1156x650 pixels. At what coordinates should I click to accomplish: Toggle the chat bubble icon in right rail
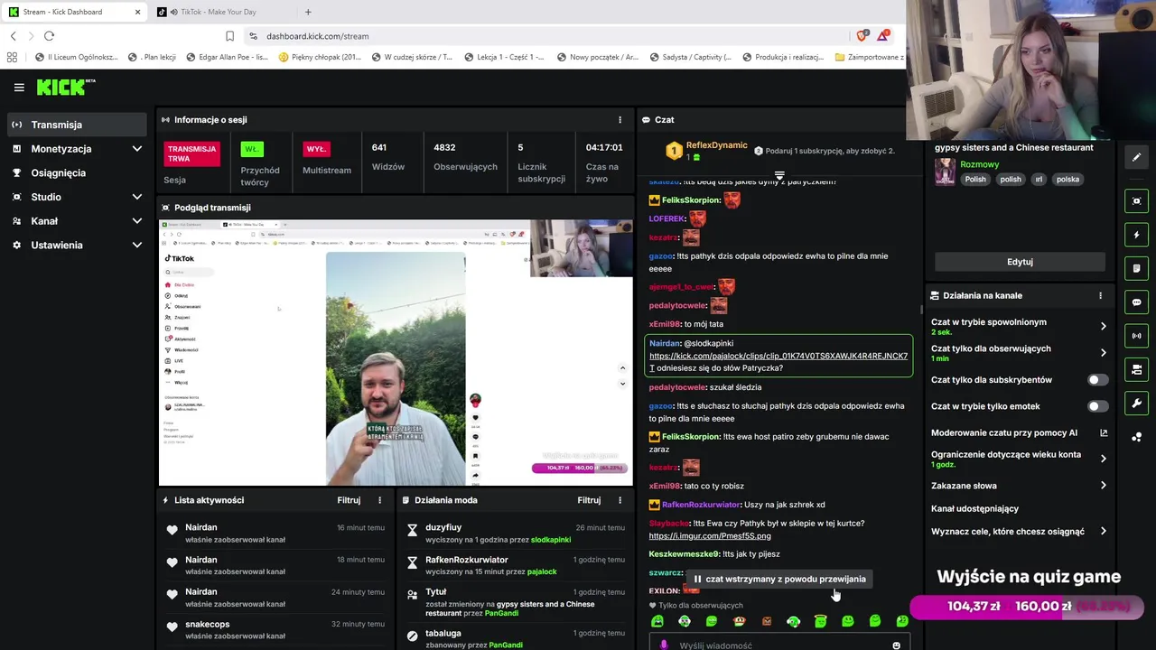[1137, 302]
